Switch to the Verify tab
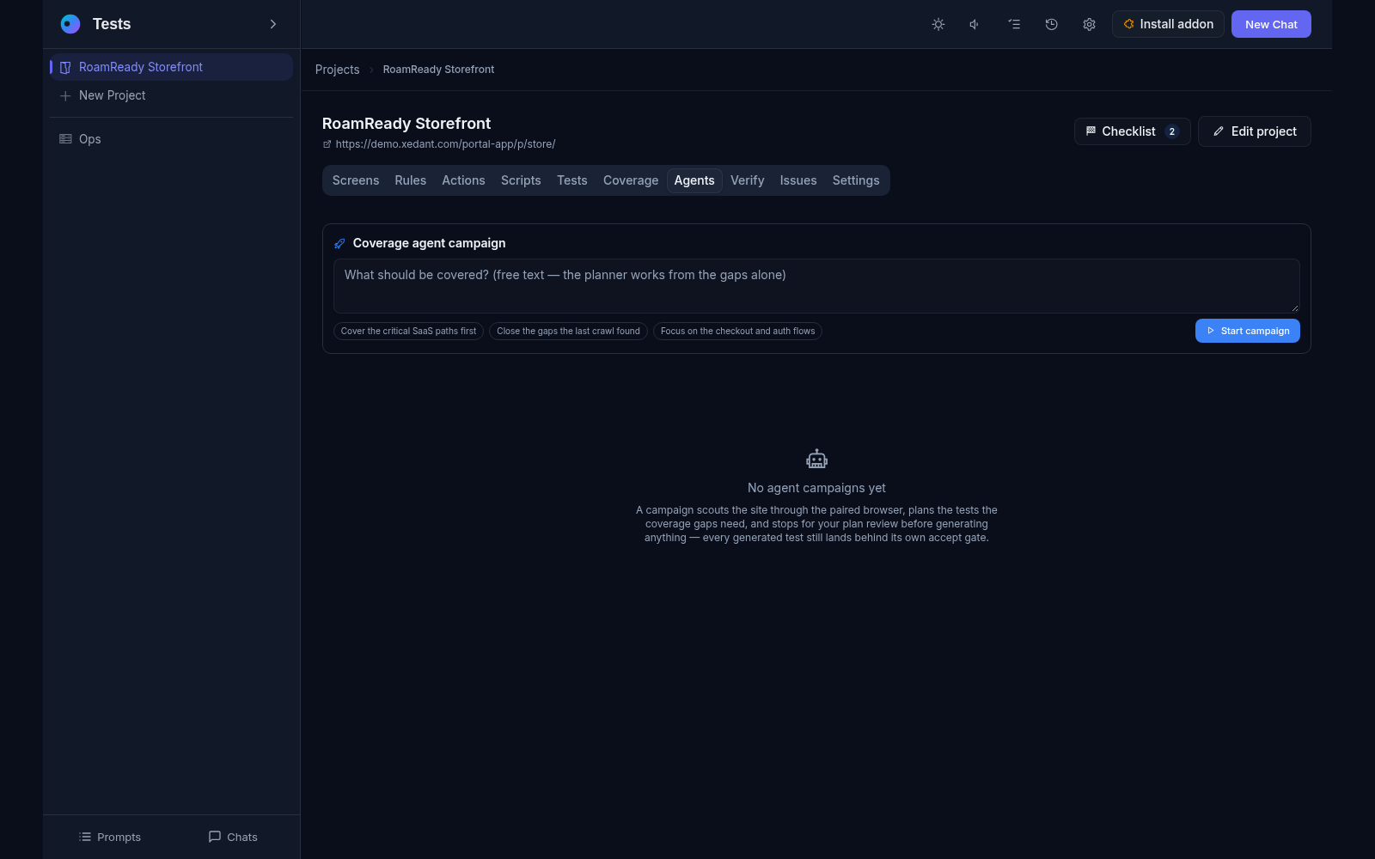Viewport: 1375px width, 859px height. (x=748, y=180)
